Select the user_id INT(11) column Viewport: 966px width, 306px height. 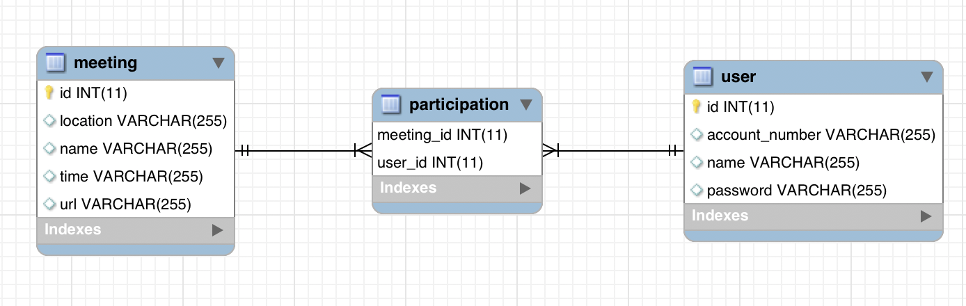click(457, 163)
